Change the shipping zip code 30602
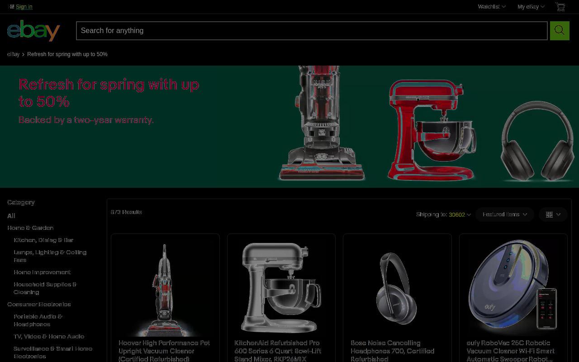This screenshot has height=362, width=579. pos(460,214)
